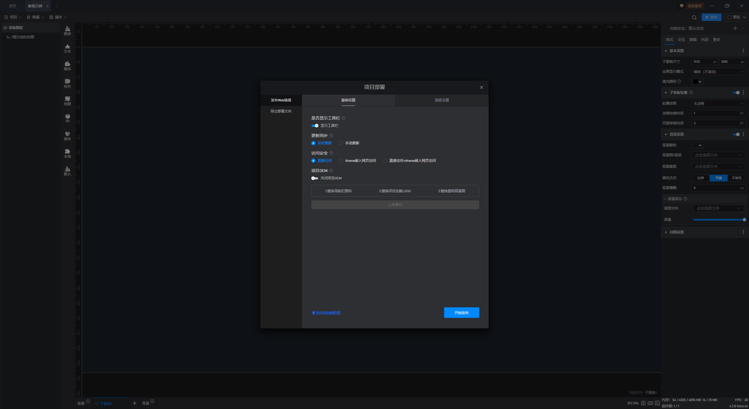The width and height of the screenshot is (749, 409).
Task: Click the 填充颜色 black color swatch
Action: 696,82
